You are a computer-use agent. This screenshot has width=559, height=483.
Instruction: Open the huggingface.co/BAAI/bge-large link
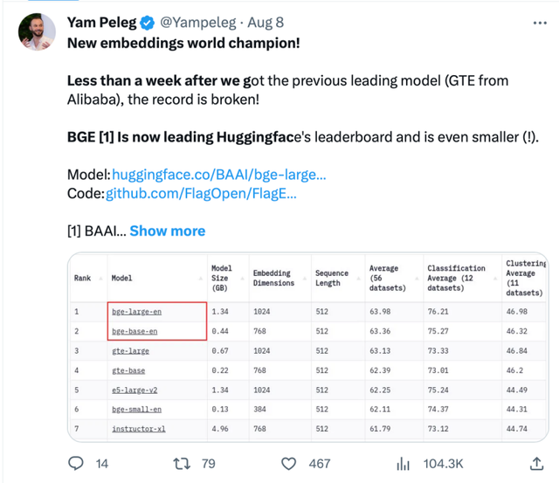pos(231,174)
